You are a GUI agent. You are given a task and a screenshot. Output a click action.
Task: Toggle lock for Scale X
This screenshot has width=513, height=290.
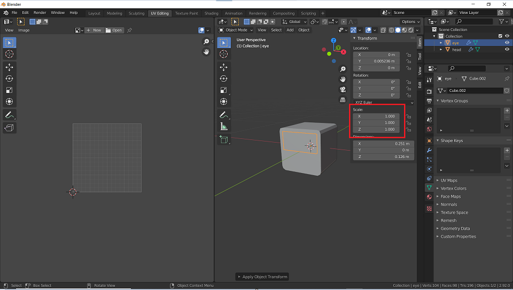tap(408, 116)
